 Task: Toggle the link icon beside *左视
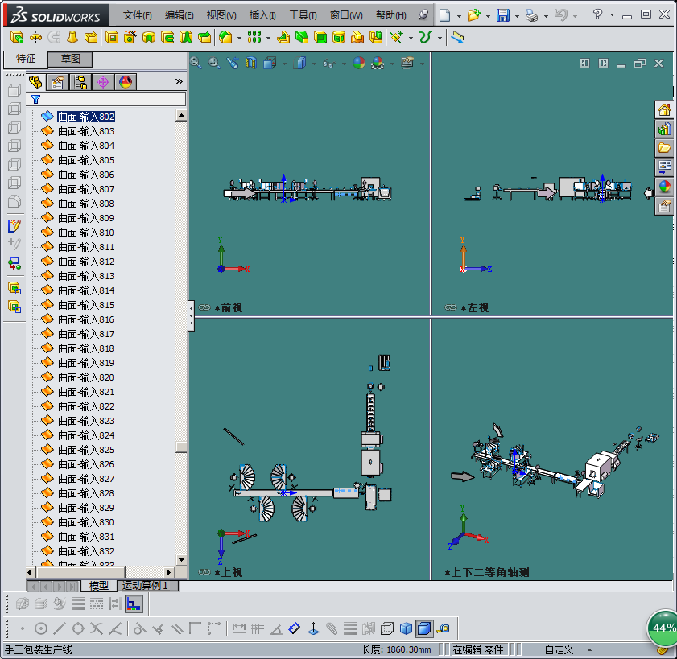(x=450, y=307)
